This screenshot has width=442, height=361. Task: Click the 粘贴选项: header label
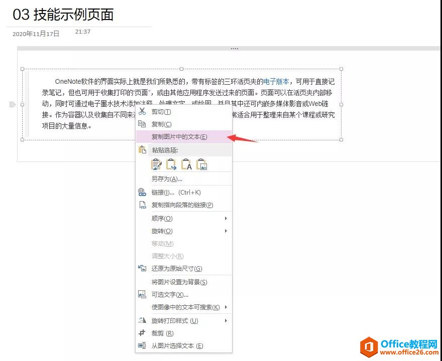pyautogui.click(x=165, y=150)
